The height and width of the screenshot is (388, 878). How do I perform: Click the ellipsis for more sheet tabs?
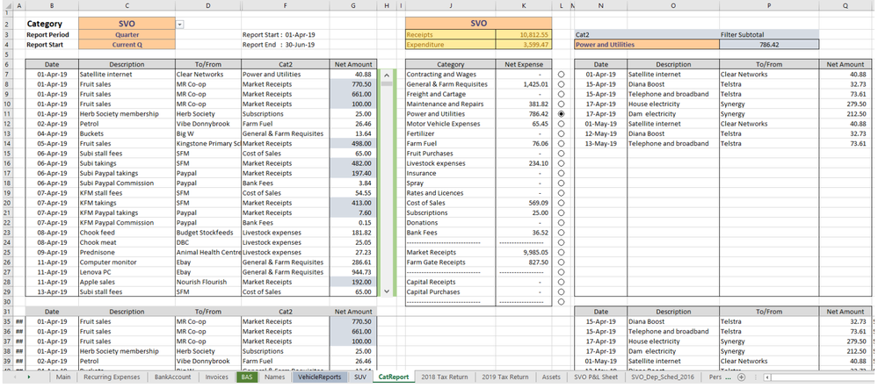[x=728, y=377]
